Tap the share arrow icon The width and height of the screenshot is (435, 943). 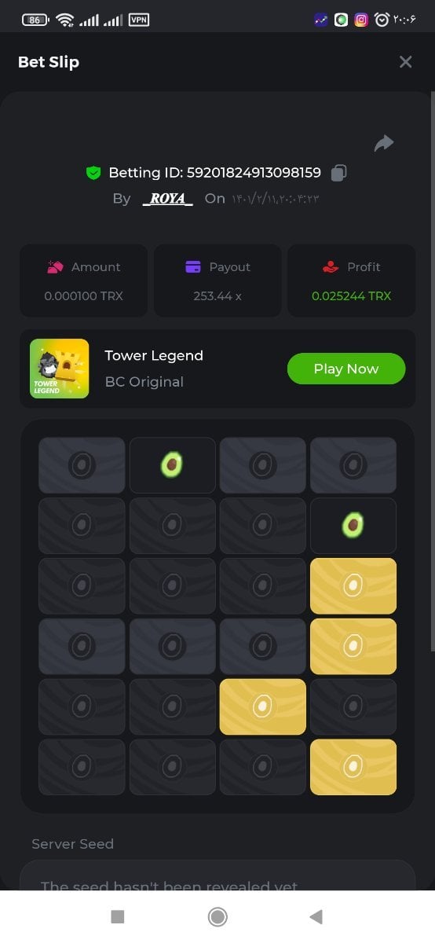(384, 143)
